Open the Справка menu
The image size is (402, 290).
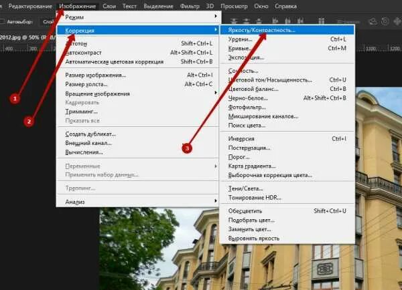tap(285, 7)
